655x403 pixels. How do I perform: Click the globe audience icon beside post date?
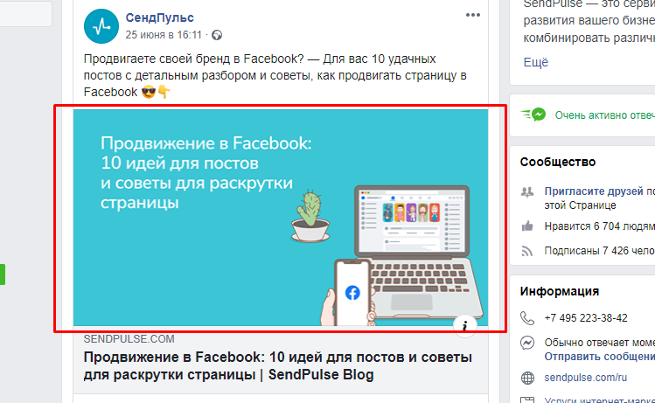(217, 35)
